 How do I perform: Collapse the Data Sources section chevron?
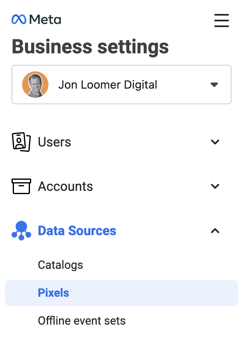[215, 231]
